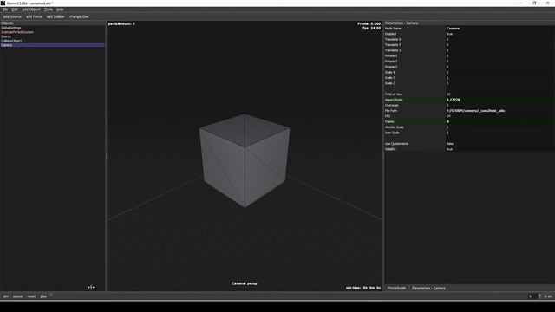
Task: Click the Storm app icon in the title bar
Action: pyautogui.click(x=3, y=3)
